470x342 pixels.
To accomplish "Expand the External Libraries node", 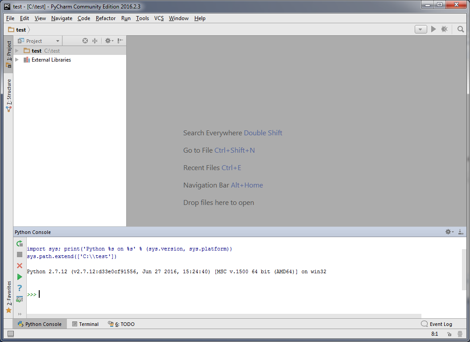I will pos(17,60).
